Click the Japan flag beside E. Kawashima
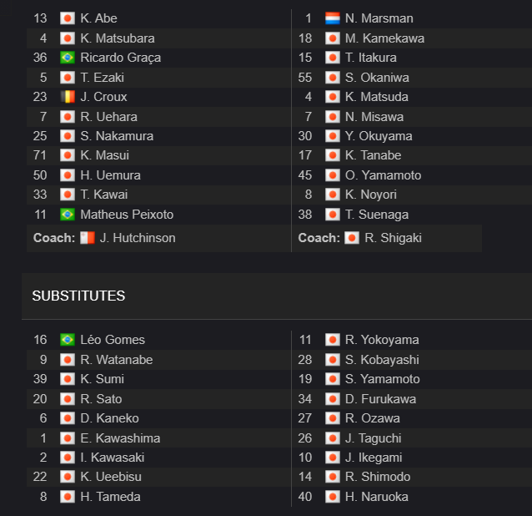 tap(68, 438)
